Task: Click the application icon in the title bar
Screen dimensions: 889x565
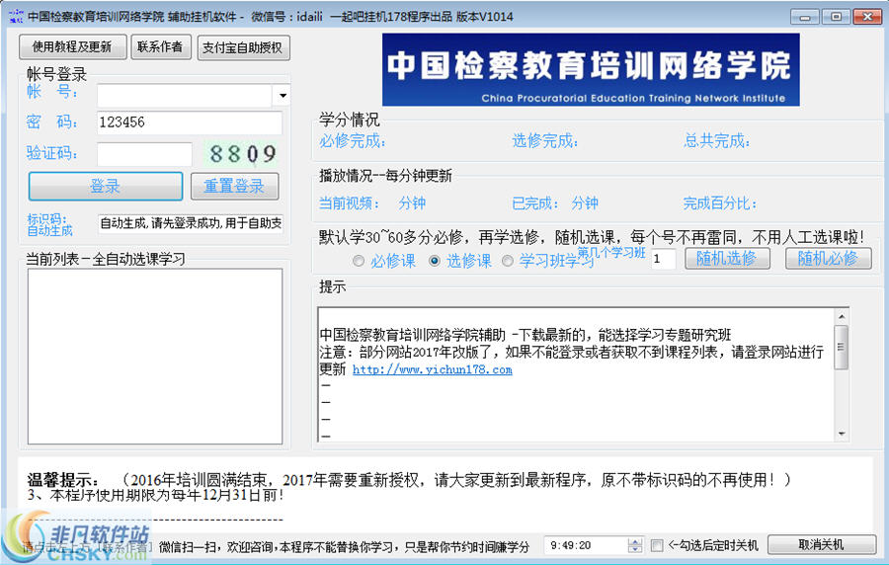Action: (x=16, y=16)
